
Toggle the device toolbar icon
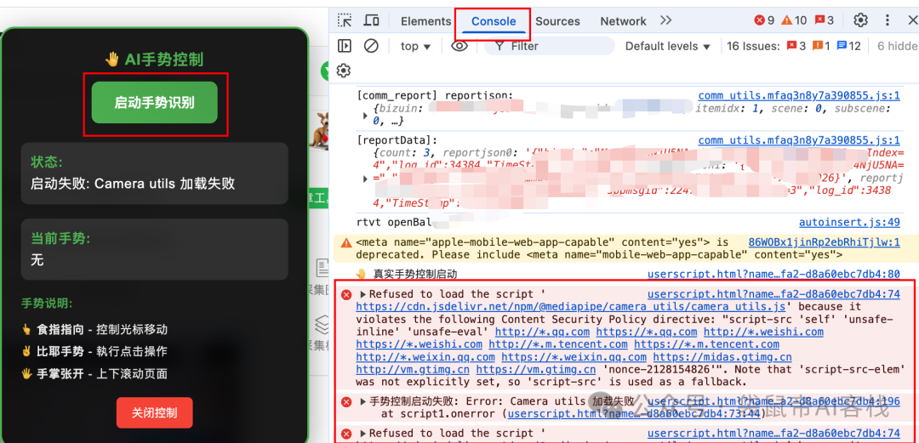coord(372,21)
